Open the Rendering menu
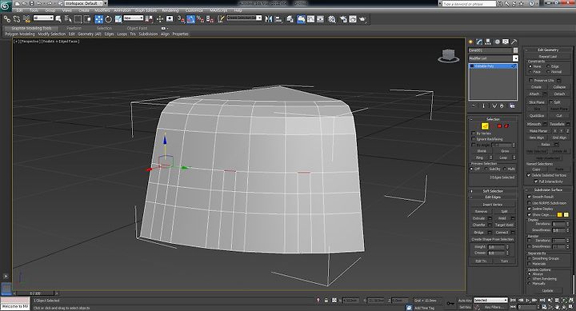The height and width of the screenshot is (311, 576). 170,10
